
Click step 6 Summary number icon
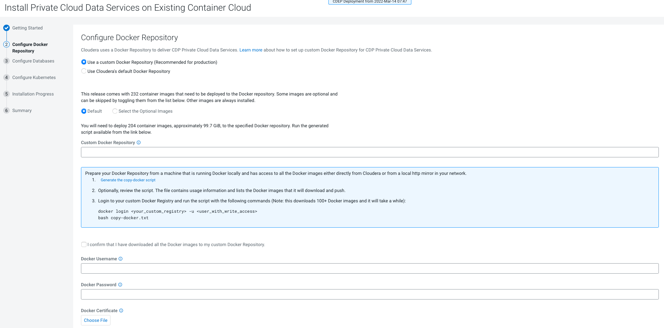(x=6, y=110)
